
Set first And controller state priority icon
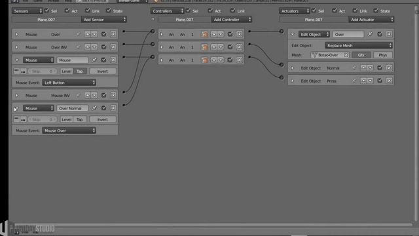(204, 34)
